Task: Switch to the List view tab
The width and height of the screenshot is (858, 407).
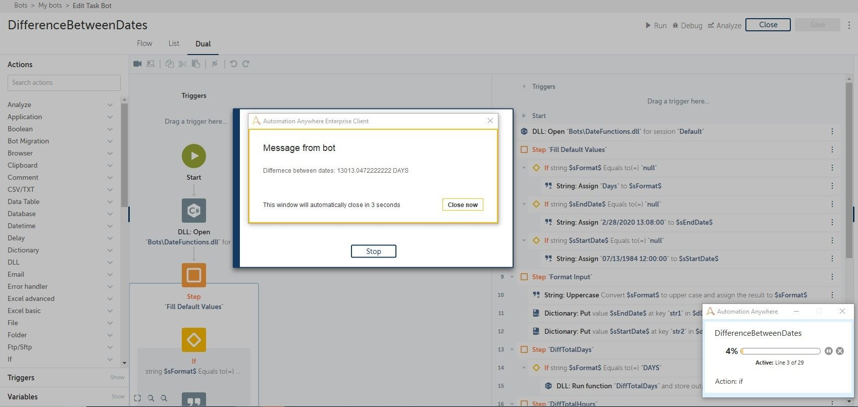Action: tap(174, 43)
